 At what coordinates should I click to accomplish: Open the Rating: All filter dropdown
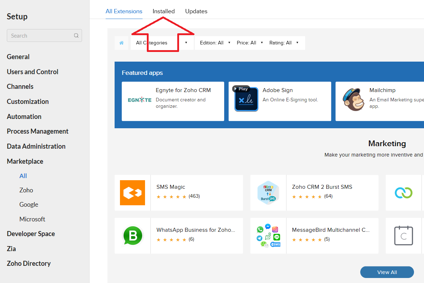pyautogui.click(x=284, y=43)
